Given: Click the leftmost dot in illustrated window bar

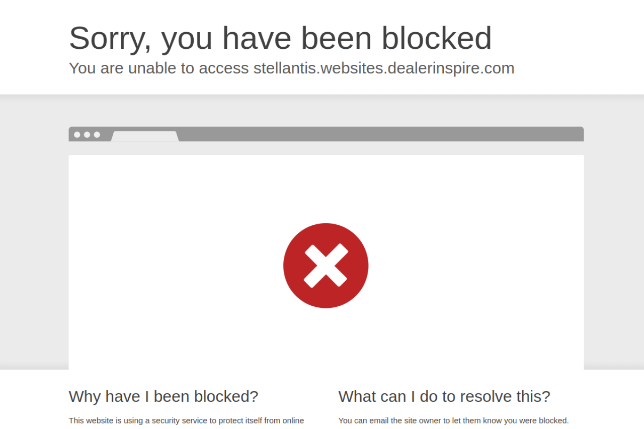Looking at the screenshot, I should coord(77,135).
